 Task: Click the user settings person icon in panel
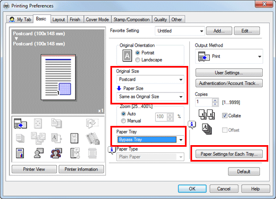tap(39, 153)
